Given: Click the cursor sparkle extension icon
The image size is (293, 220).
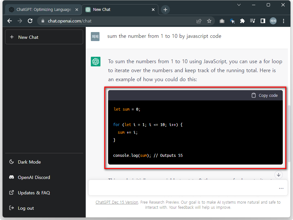Looking at the screenshot, I should click(232, 21).
